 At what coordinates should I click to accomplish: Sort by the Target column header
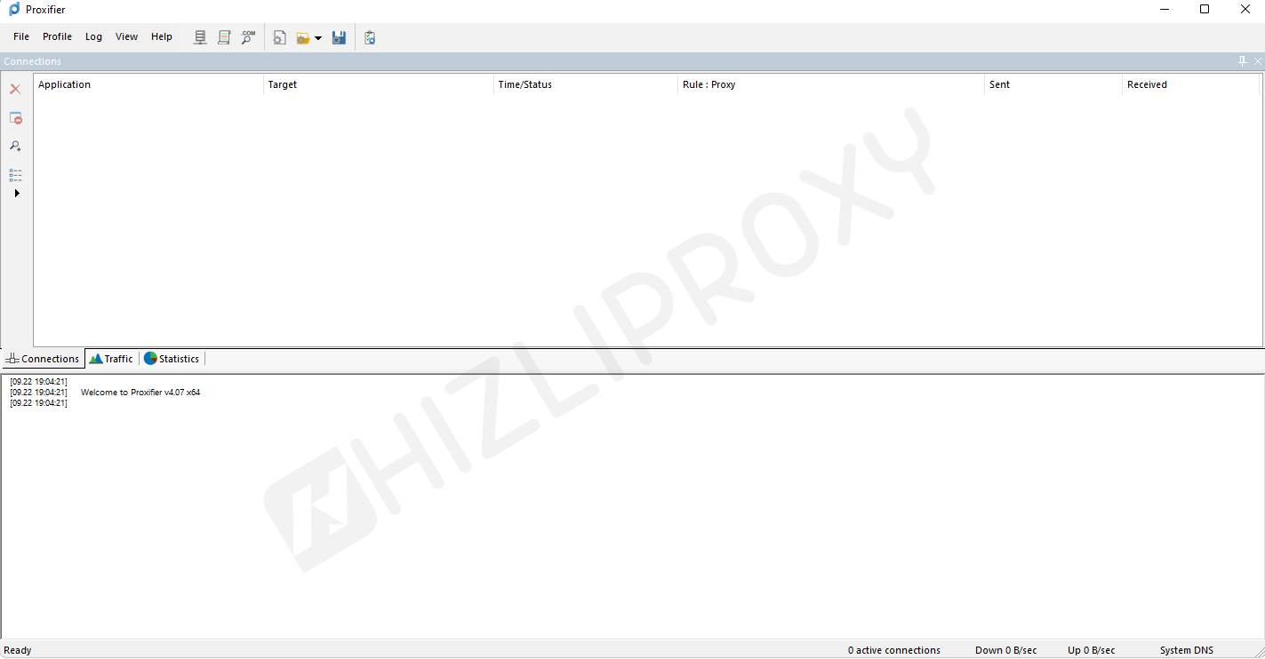378,84
